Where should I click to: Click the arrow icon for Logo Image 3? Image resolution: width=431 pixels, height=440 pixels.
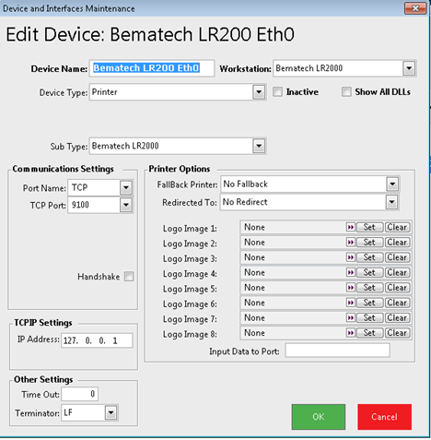350,257
